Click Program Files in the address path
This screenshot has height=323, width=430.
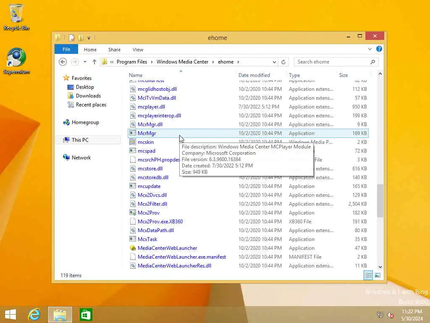131,62
